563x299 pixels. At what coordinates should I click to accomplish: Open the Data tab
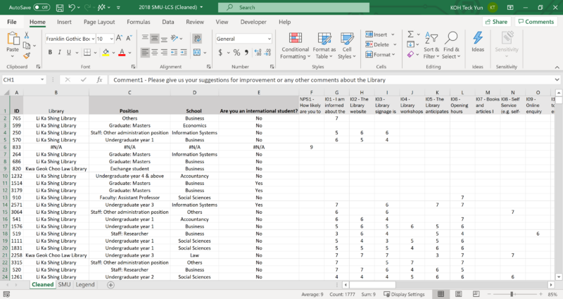pos(167,22)
